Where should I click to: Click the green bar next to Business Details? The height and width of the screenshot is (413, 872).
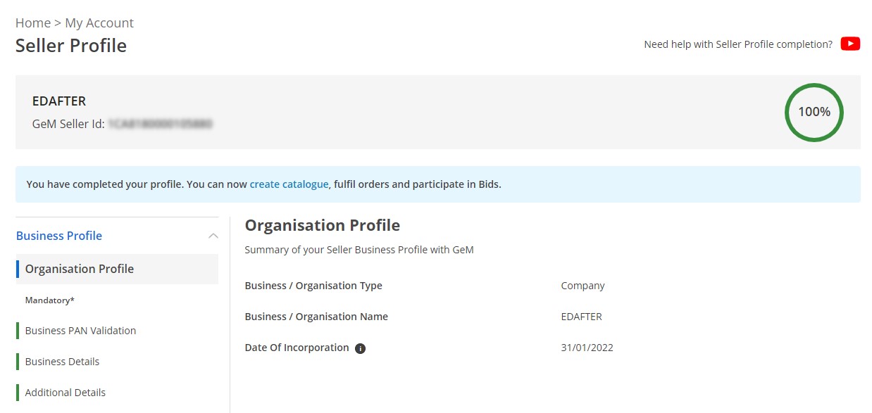18,361
